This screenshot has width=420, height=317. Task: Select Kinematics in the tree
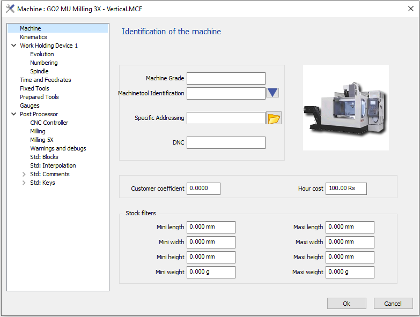pyautogui.click(x=33, y=37)
